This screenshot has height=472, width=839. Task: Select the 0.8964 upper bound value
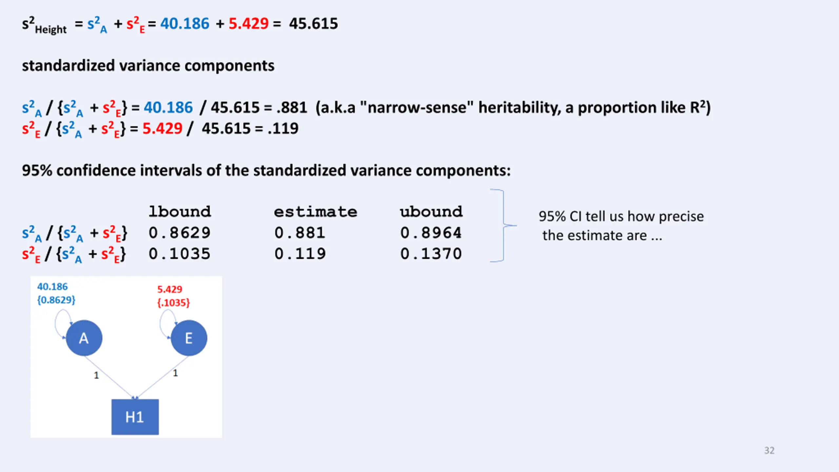click(431, 233)
